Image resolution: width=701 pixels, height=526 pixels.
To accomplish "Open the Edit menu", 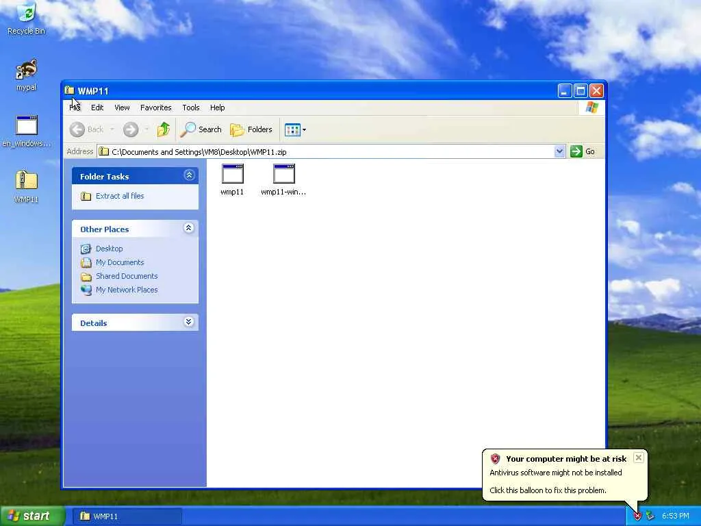I will pos(97,108).
